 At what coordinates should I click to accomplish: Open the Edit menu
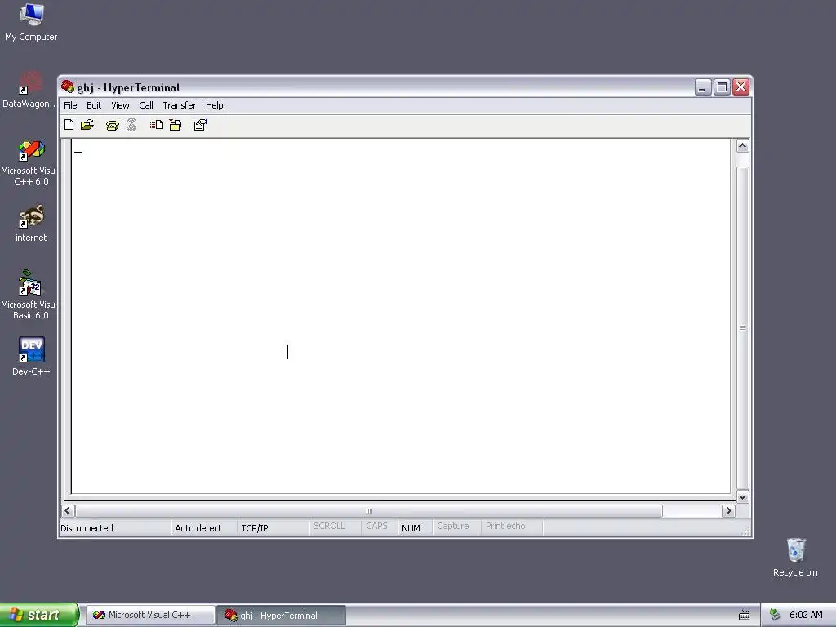coord(94,105)
